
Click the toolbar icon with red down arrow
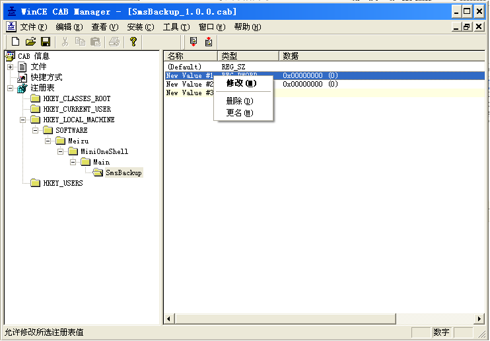click(193, 42)
